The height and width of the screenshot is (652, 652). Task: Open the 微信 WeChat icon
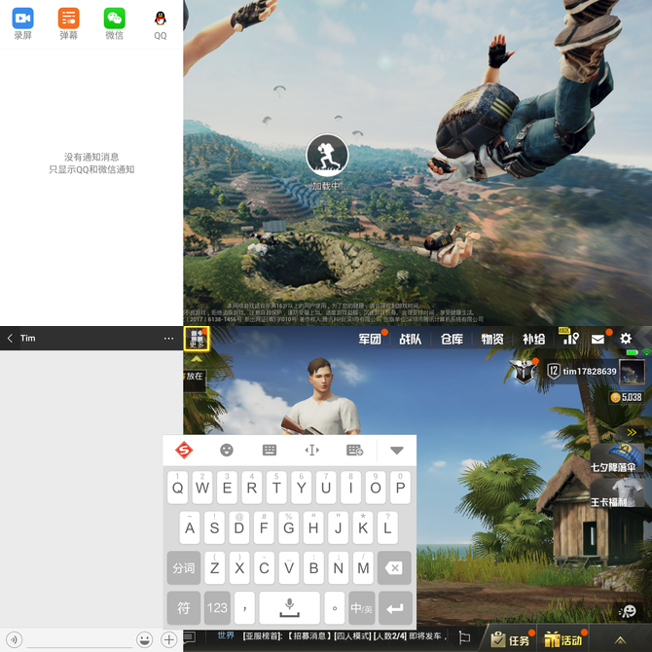(x=115, y=18)
